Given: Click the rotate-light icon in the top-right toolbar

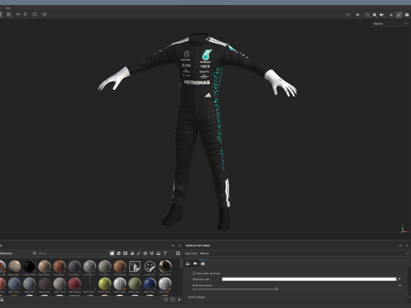Looking at the screenshot, I should 391,15.
